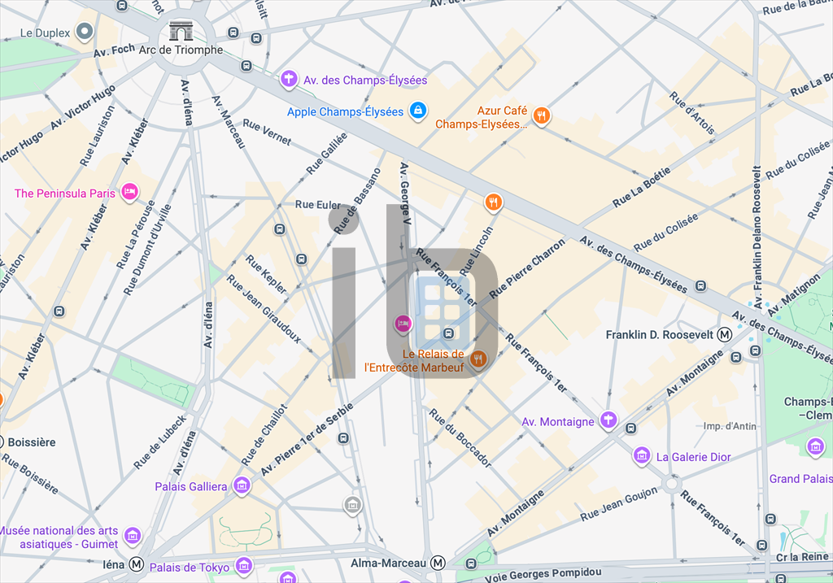This screenshot has width=833, height=583.
Task: Open the Azur Café restaurant marker
Action: tap(541, 115)
